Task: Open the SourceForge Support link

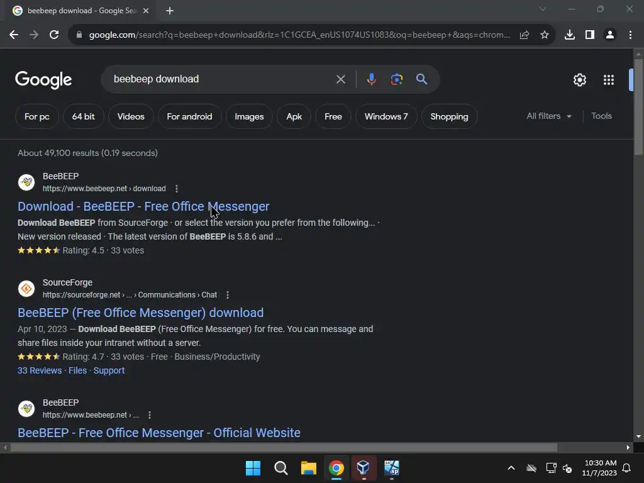Action: [x=109, y=370]
